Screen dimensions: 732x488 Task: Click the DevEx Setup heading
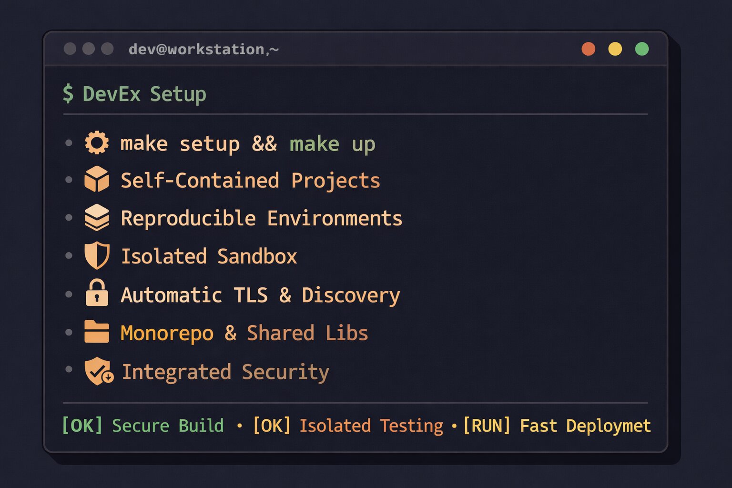tap(144, 94)
